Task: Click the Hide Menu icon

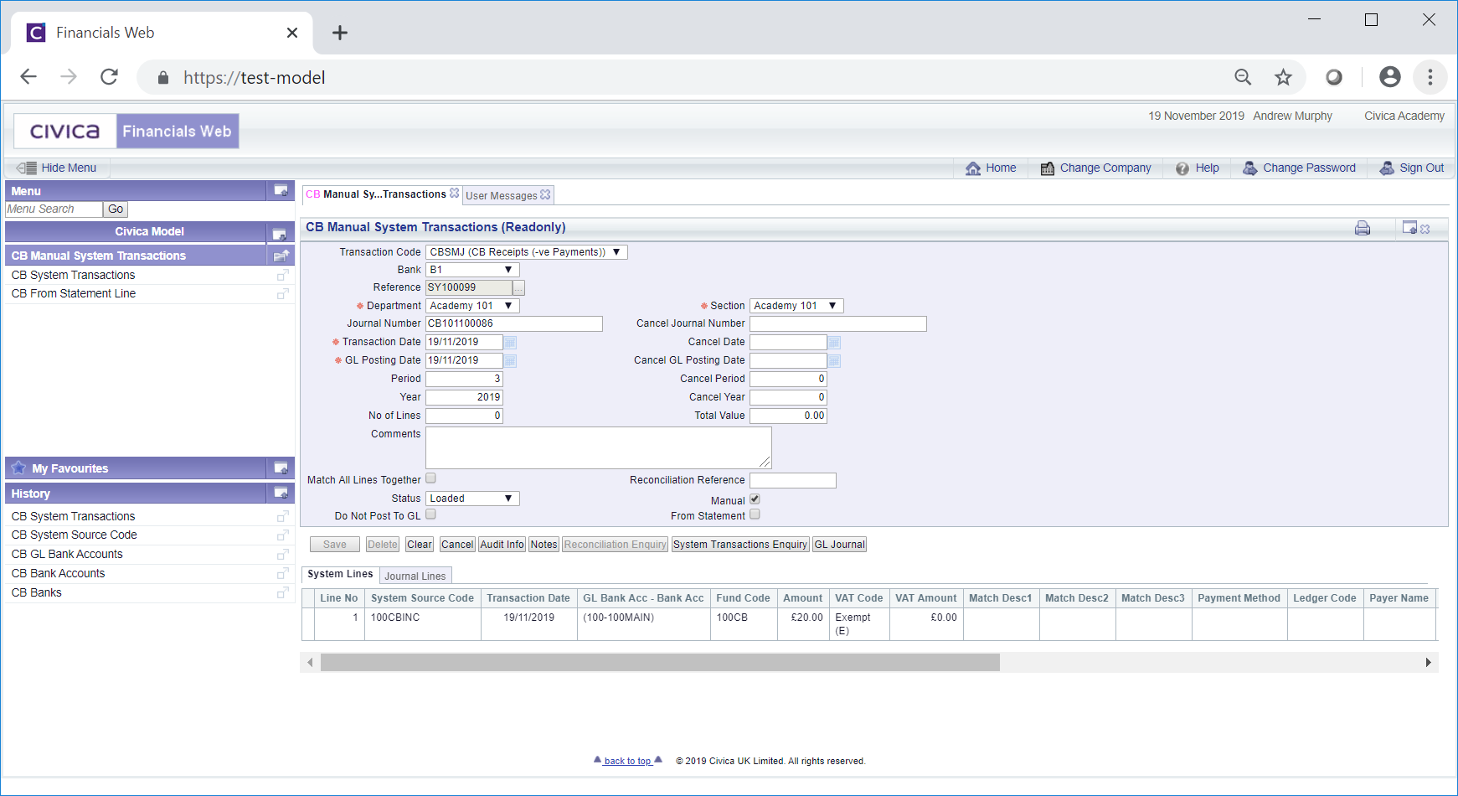Action: pos(27,168)
